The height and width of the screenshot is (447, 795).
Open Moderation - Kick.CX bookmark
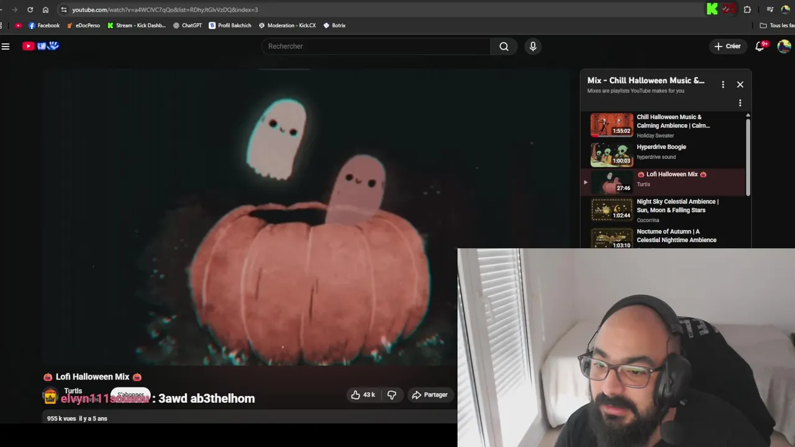click(x=287, y=25)
